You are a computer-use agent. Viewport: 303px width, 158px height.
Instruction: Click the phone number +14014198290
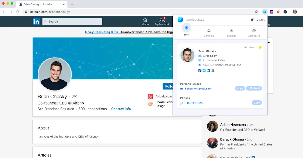tap(194, 103)
